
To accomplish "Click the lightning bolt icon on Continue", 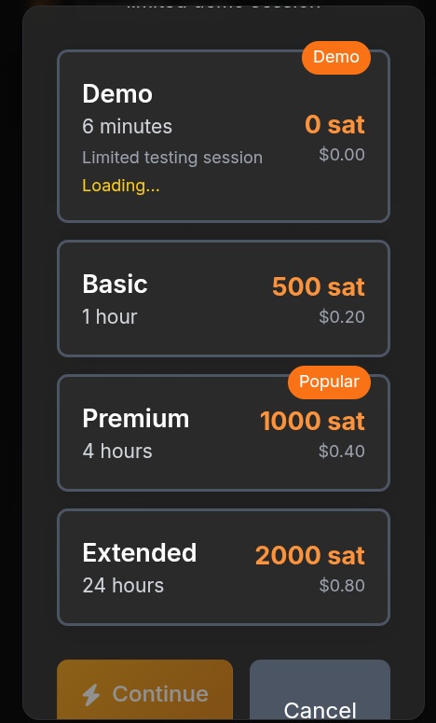I will tap(91, 694).
